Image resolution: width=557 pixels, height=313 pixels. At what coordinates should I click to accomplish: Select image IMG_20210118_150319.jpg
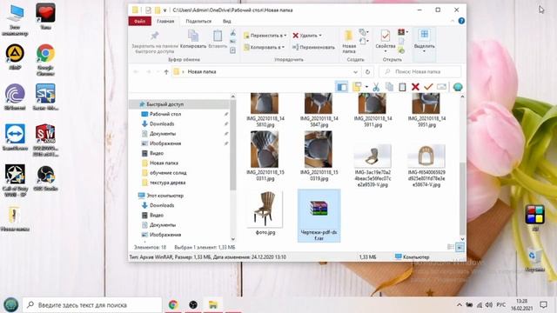coord(319,156)
